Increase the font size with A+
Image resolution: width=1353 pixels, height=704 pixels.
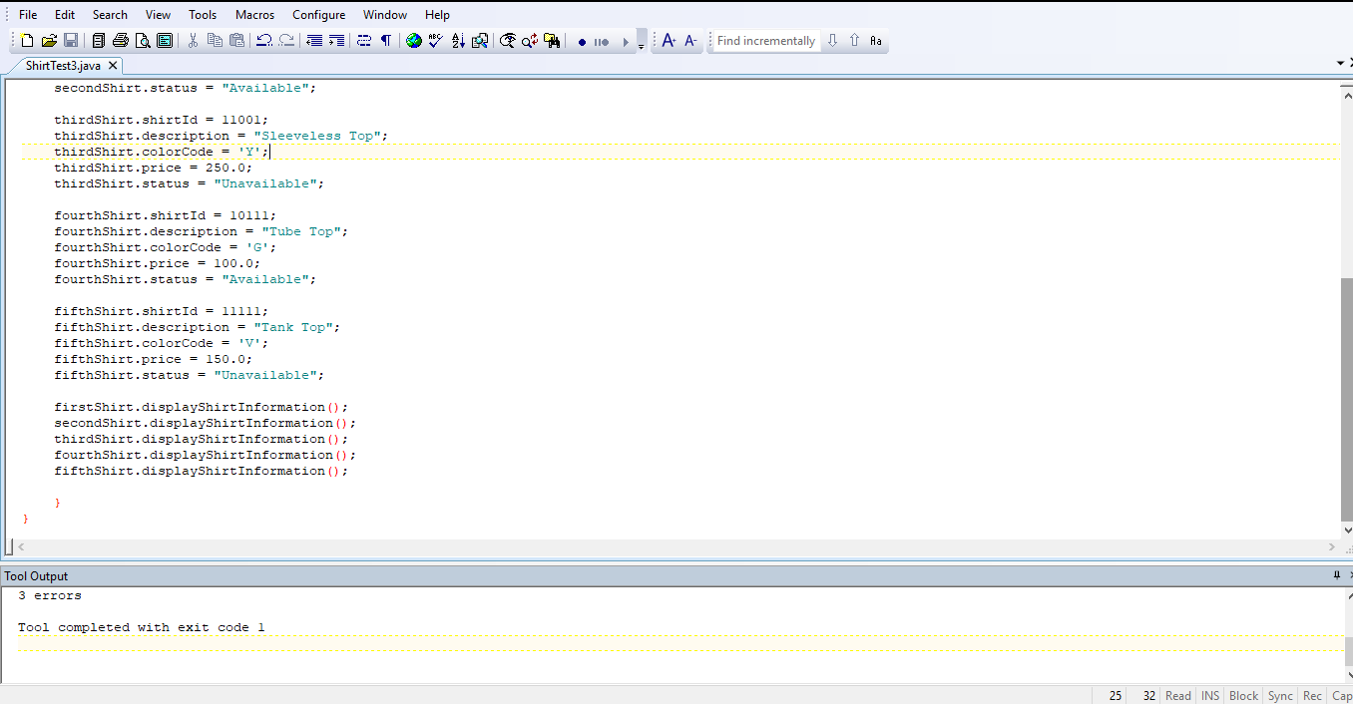(670, 40)
